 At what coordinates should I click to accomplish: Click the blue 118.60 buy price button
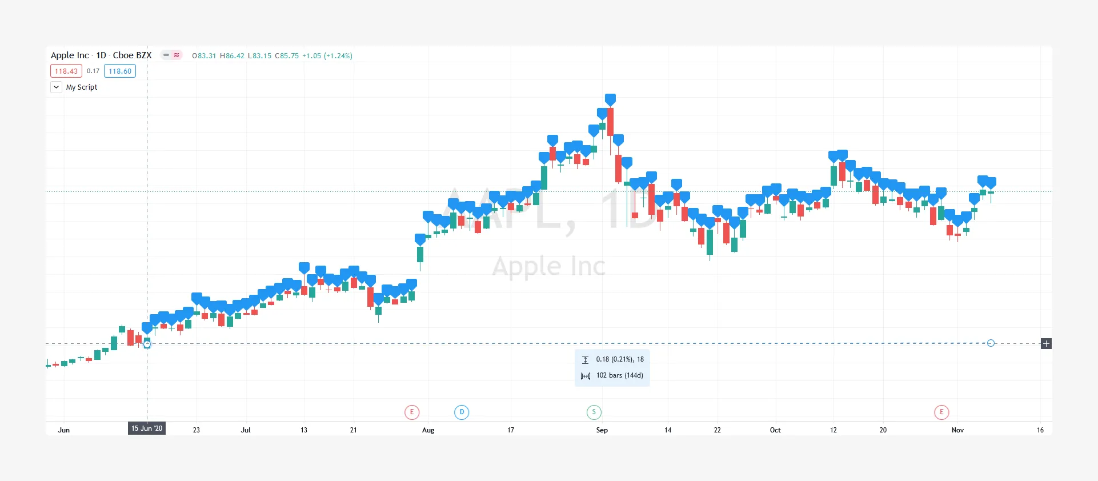pyautogui.click(x=120, y=71)
